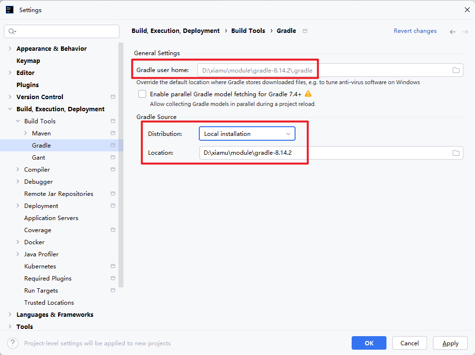Click the Cancel button
The image size is (475, 355).
point(410,343)
